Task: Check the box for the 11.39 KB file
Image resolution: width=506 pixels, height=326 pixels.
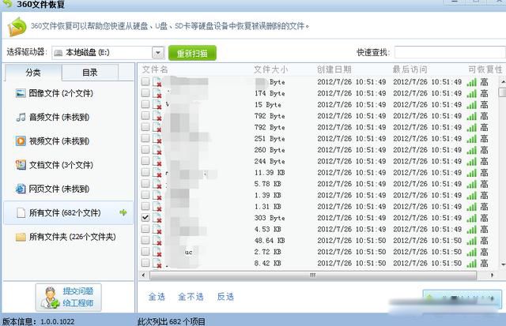Action: (x=145, y=172)
